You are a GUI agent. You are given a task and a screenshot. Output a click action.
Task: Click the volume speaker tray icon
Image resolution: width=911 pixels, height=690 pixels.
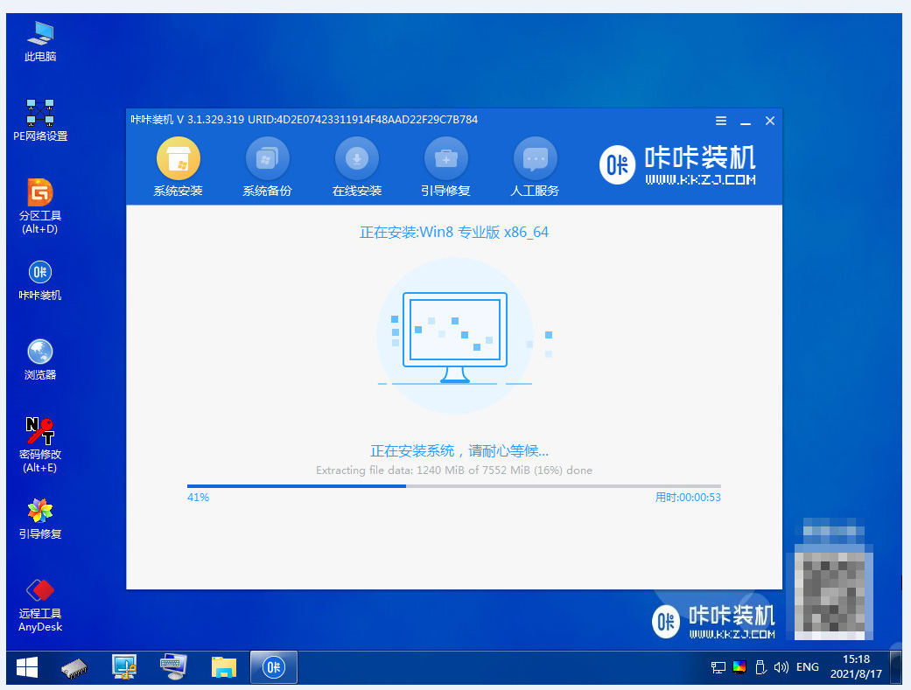781,667
